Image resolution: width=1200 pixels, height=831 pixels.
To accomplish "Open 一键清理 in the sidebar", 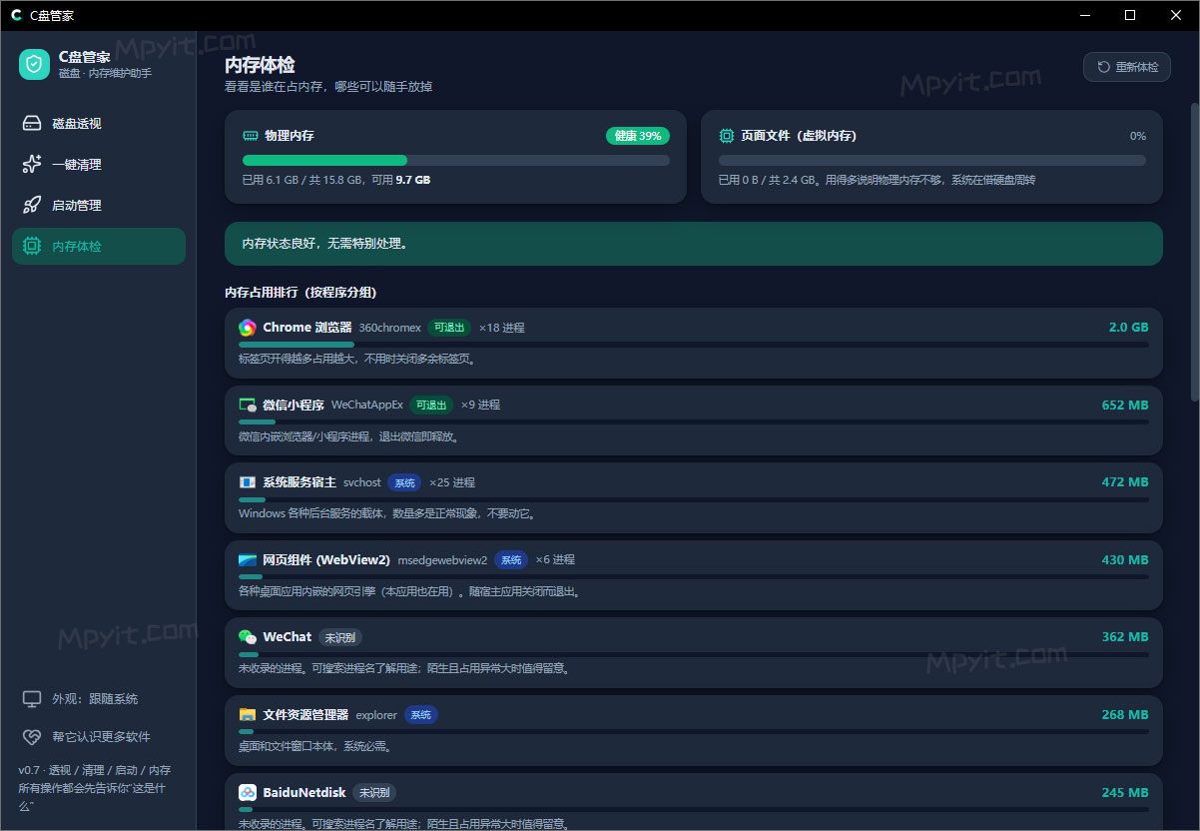I will point(99,164).
